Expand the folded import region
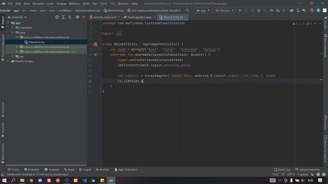Image resolution: width=328 pixels, height=184 pixels. click(x=118, y=34)
